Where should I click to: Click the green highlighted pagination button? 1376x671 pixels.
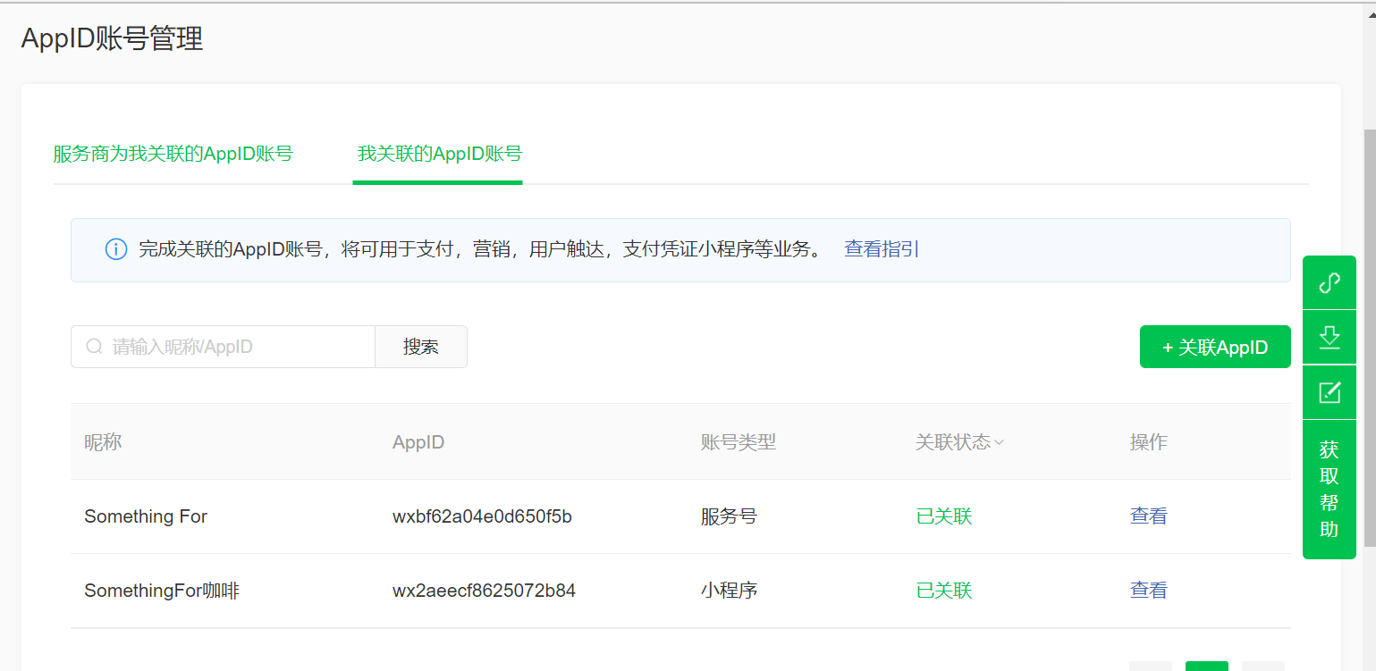pyautogui.click(x=1207, y=667)
